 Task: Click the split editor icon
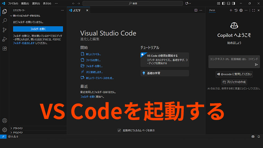coord(196,10)
